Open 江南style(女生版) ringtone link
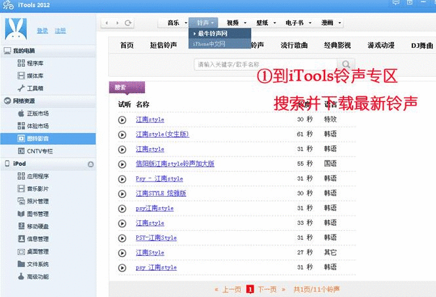436x297 pixels. tap(163, 134)
